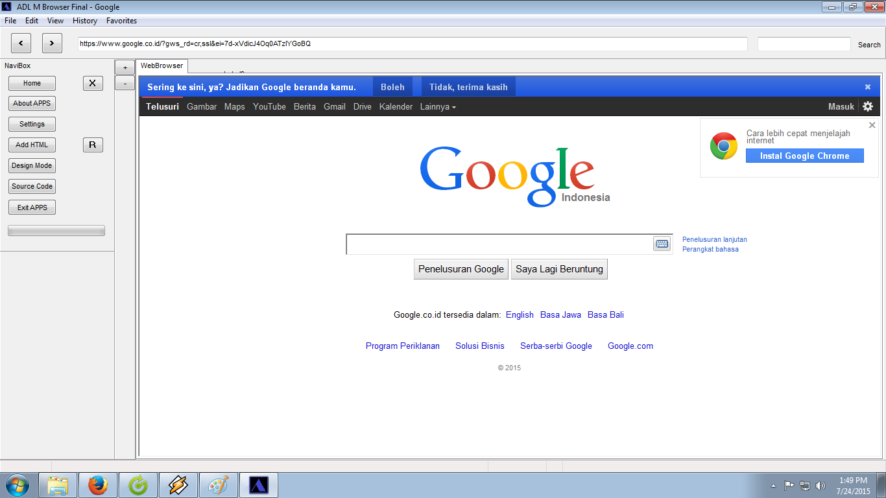The height and width of the screenshot is (498, 886).
Task: Click Exit APPS button
Action: pyautogui.click(x=32, y=207)
